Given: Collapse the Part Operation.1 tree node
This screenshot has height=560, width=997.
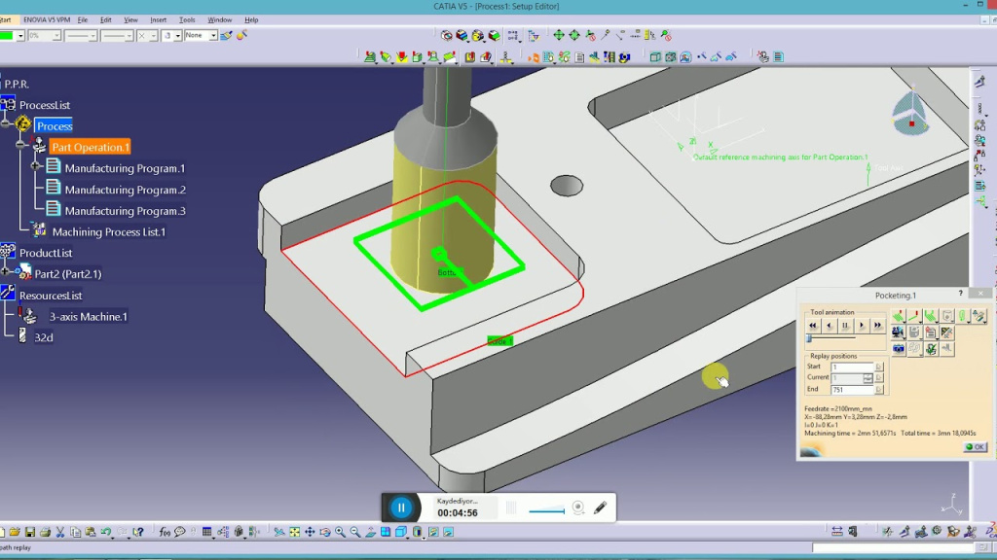Looking at the screenshot, I should coord(20,148).
